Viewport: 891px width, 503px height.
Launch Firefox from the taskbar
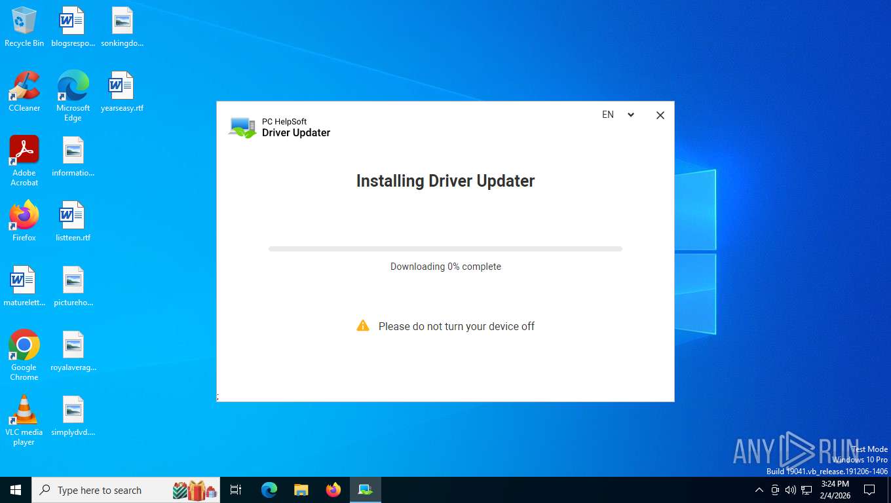333,490
